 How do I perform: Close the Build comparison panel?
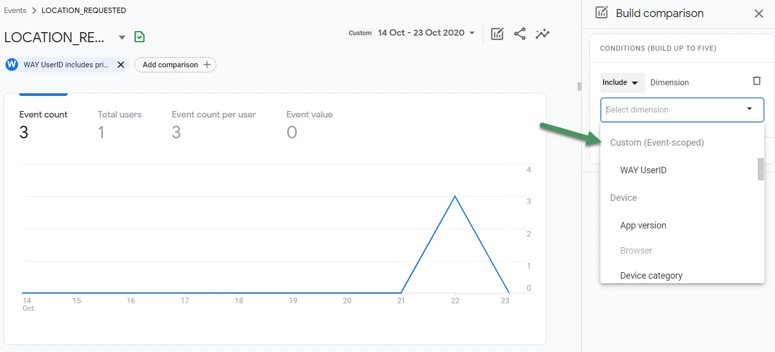(758, 14)
